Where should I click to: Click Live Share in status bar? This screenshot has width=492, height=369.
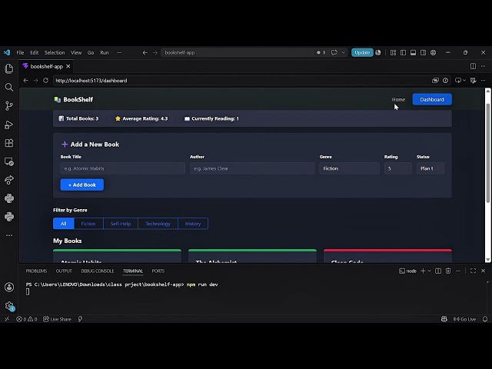tap(57, 319)
